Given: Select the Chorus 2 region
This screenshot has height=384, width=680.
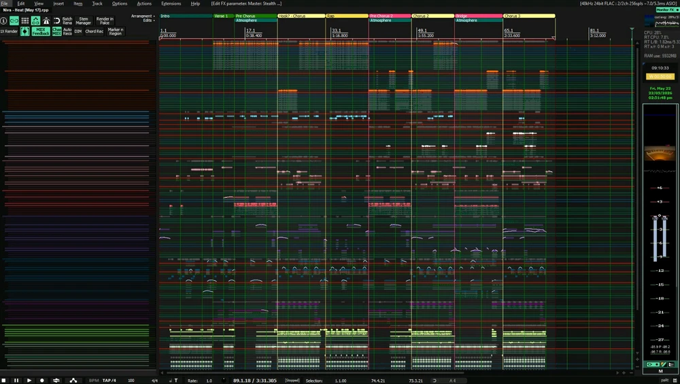Looking at the screenshot, I should pos(432,16).
